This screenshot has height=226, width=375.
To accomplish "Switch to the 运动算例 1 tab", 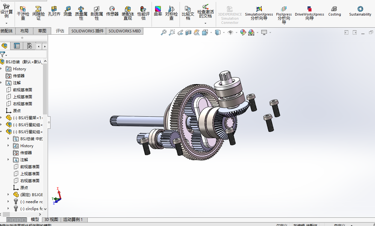I will click(73, 220).
